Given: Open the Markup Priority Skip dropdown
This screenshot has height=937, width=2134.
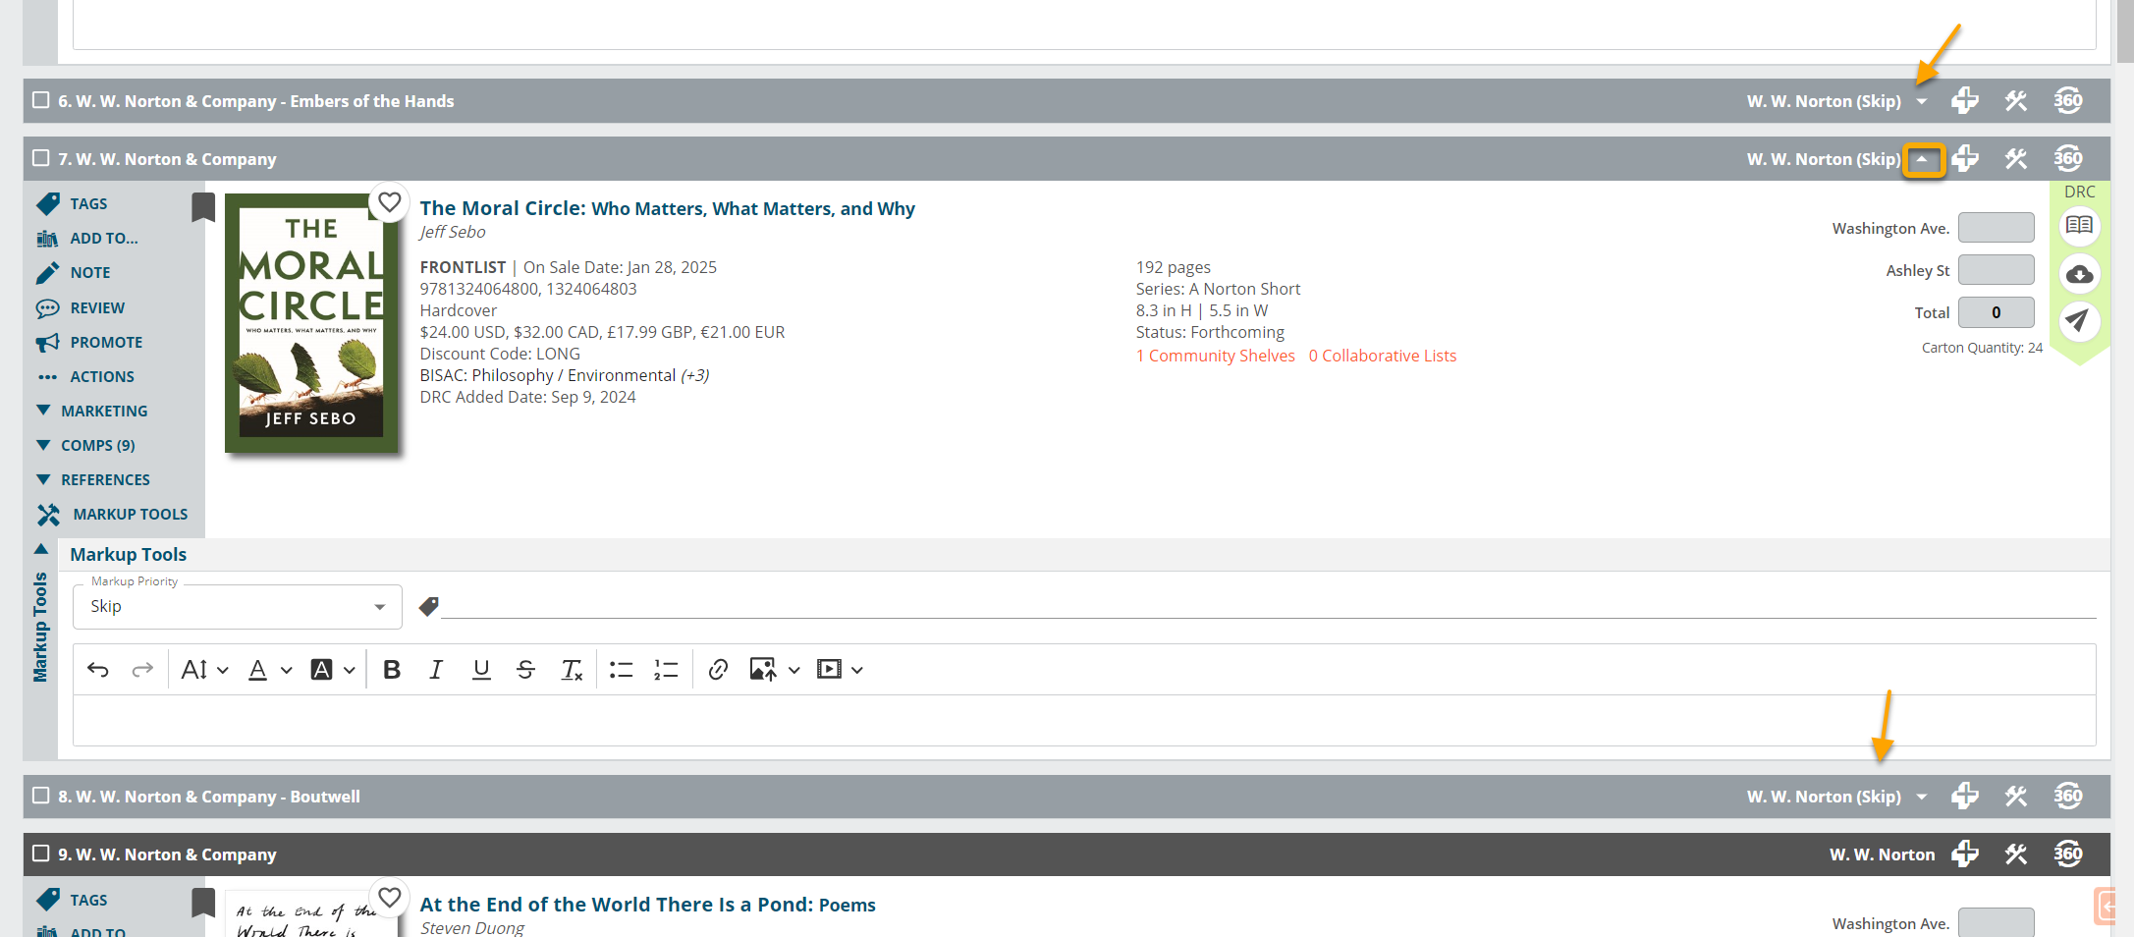Looking at the screenshot, I should pyautogui.click(x=238, y=607).
